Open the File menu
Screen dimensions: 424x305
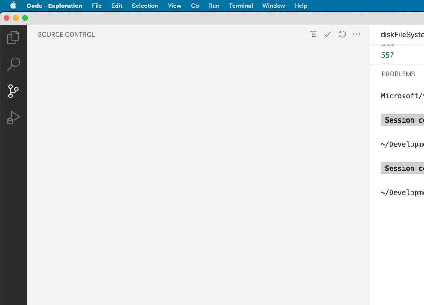coord(97,6)
